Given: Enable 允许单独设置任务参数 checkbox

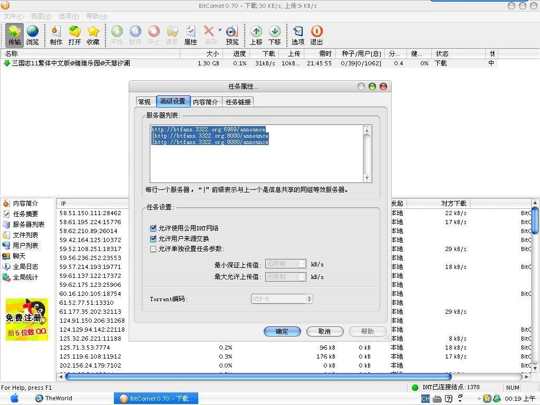Looking at the screenshot, I should pos(153,249).
